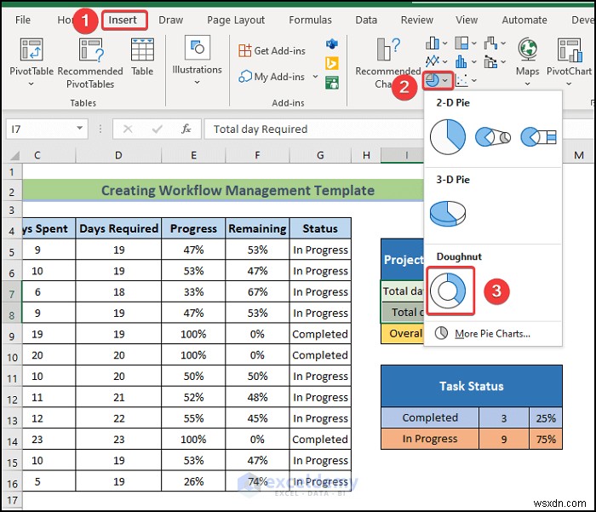Open the Name Box dropdown arrow
The width and height of the screenshot is (596, 512).
(x=79, y=128)
